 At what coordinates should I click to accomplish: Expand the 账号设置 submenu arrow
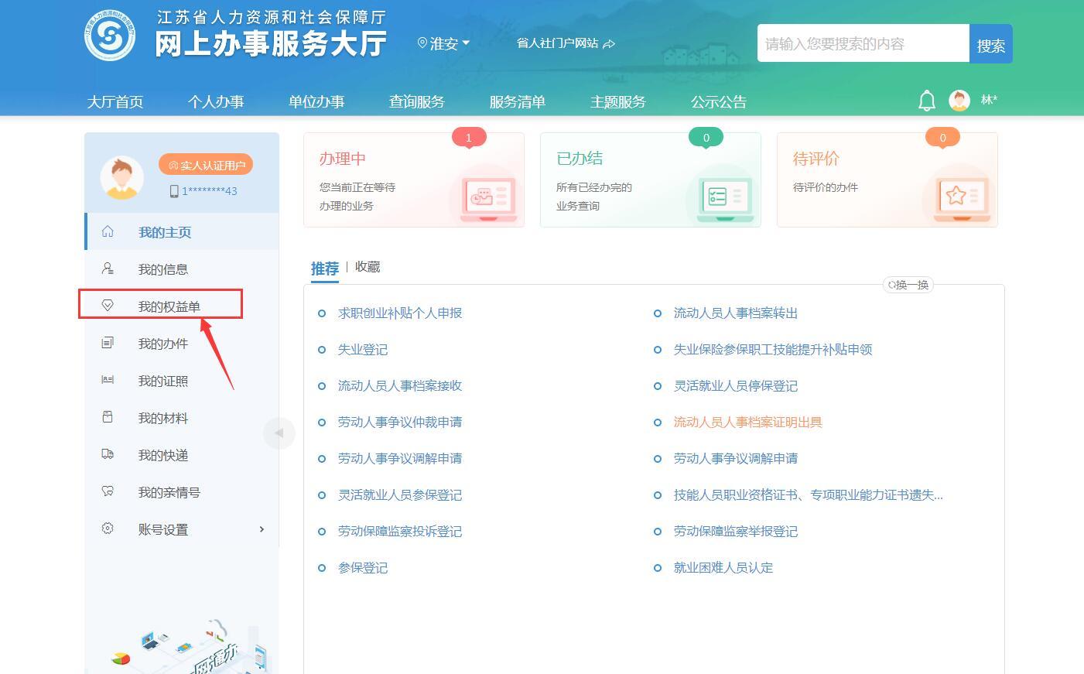point(262,529)
